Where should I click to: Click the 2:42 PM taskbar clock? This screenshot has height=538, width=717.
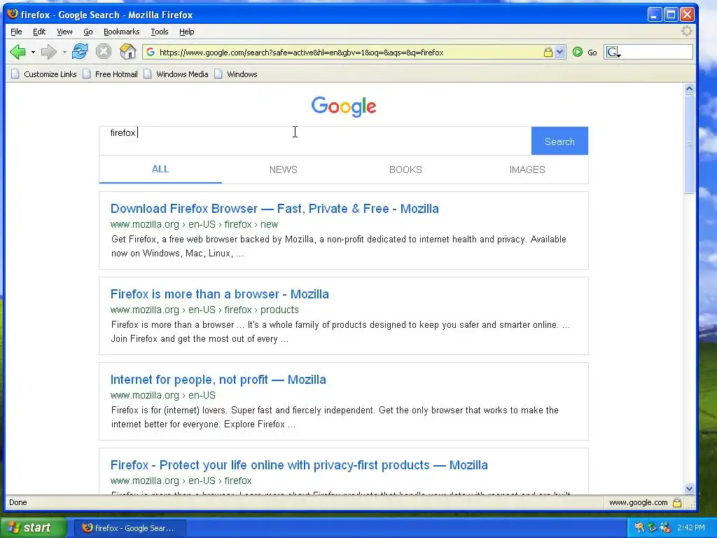click(x=691, y=528)
